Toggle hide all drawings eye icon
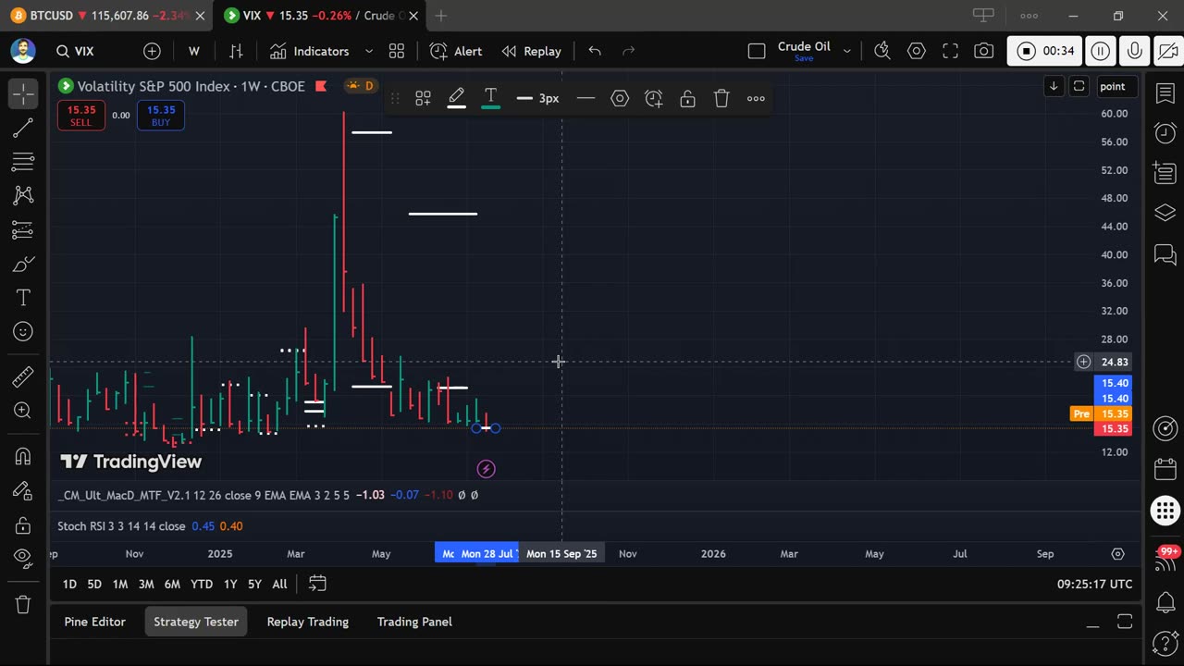This screenshot has height=666, width=1184. point(23,558)
